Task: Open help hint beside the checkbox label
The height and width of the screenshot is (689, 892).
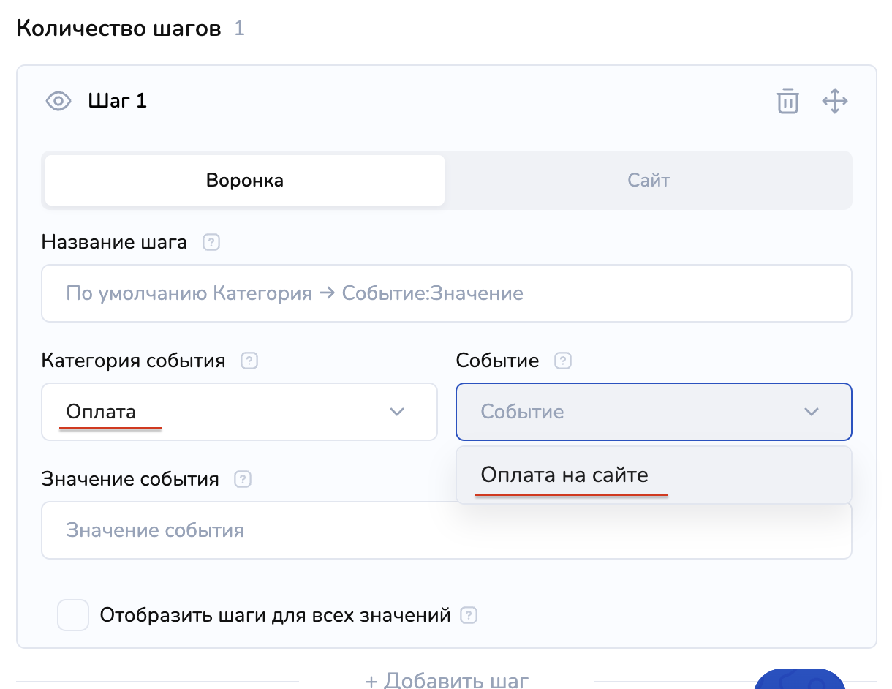Action: [469, 615]
